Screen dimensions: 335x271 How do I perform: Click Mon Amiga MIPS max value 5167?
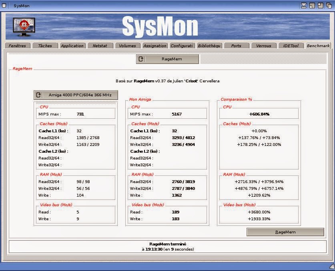click(177, 114)
